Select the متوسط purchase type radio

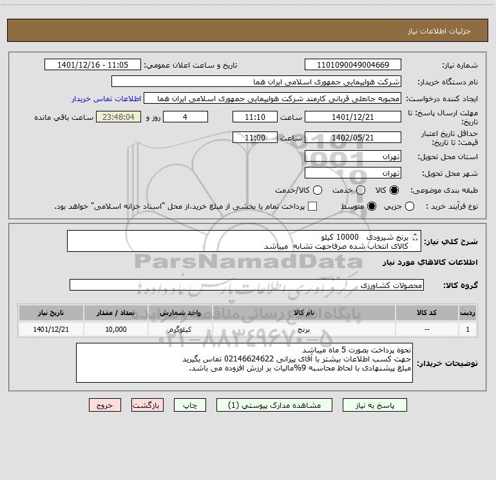click(372, 206)
